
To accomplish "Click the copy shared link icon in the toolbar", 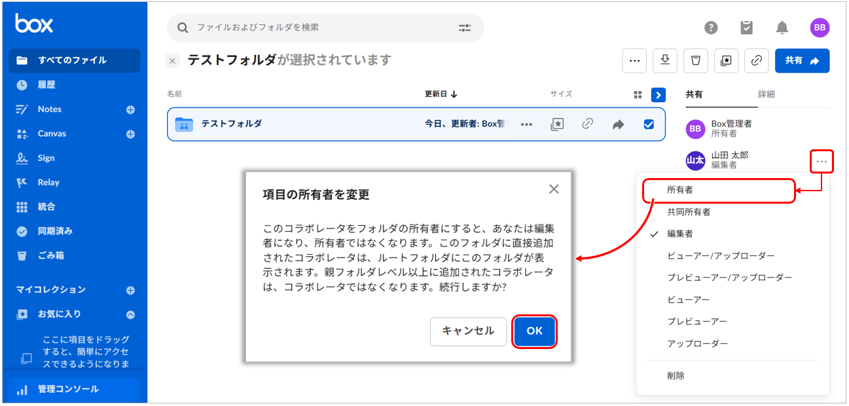I will 756,60.
